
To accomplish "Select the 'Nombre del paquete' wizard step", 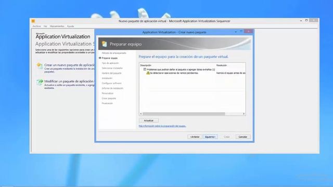I will 111,73.
